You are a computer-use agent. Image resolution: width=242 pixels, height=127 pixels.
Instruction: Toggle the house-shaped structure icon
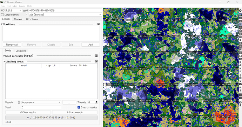click(x=240, y=31)
